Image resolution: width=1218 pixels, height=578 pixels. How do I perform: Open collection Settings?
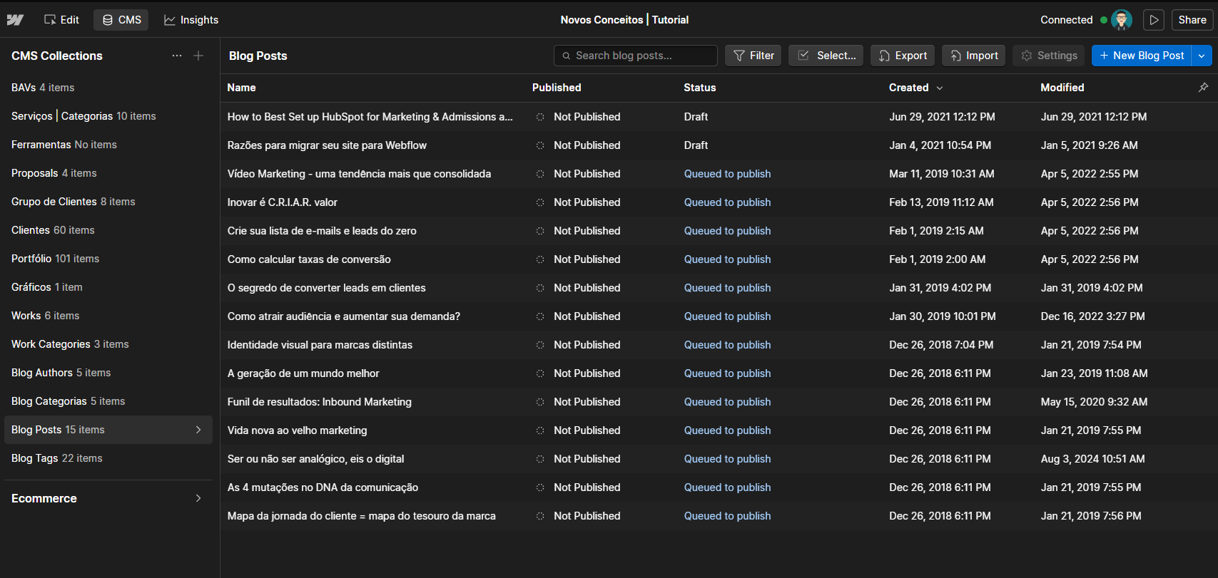(x=1049, y=56)
